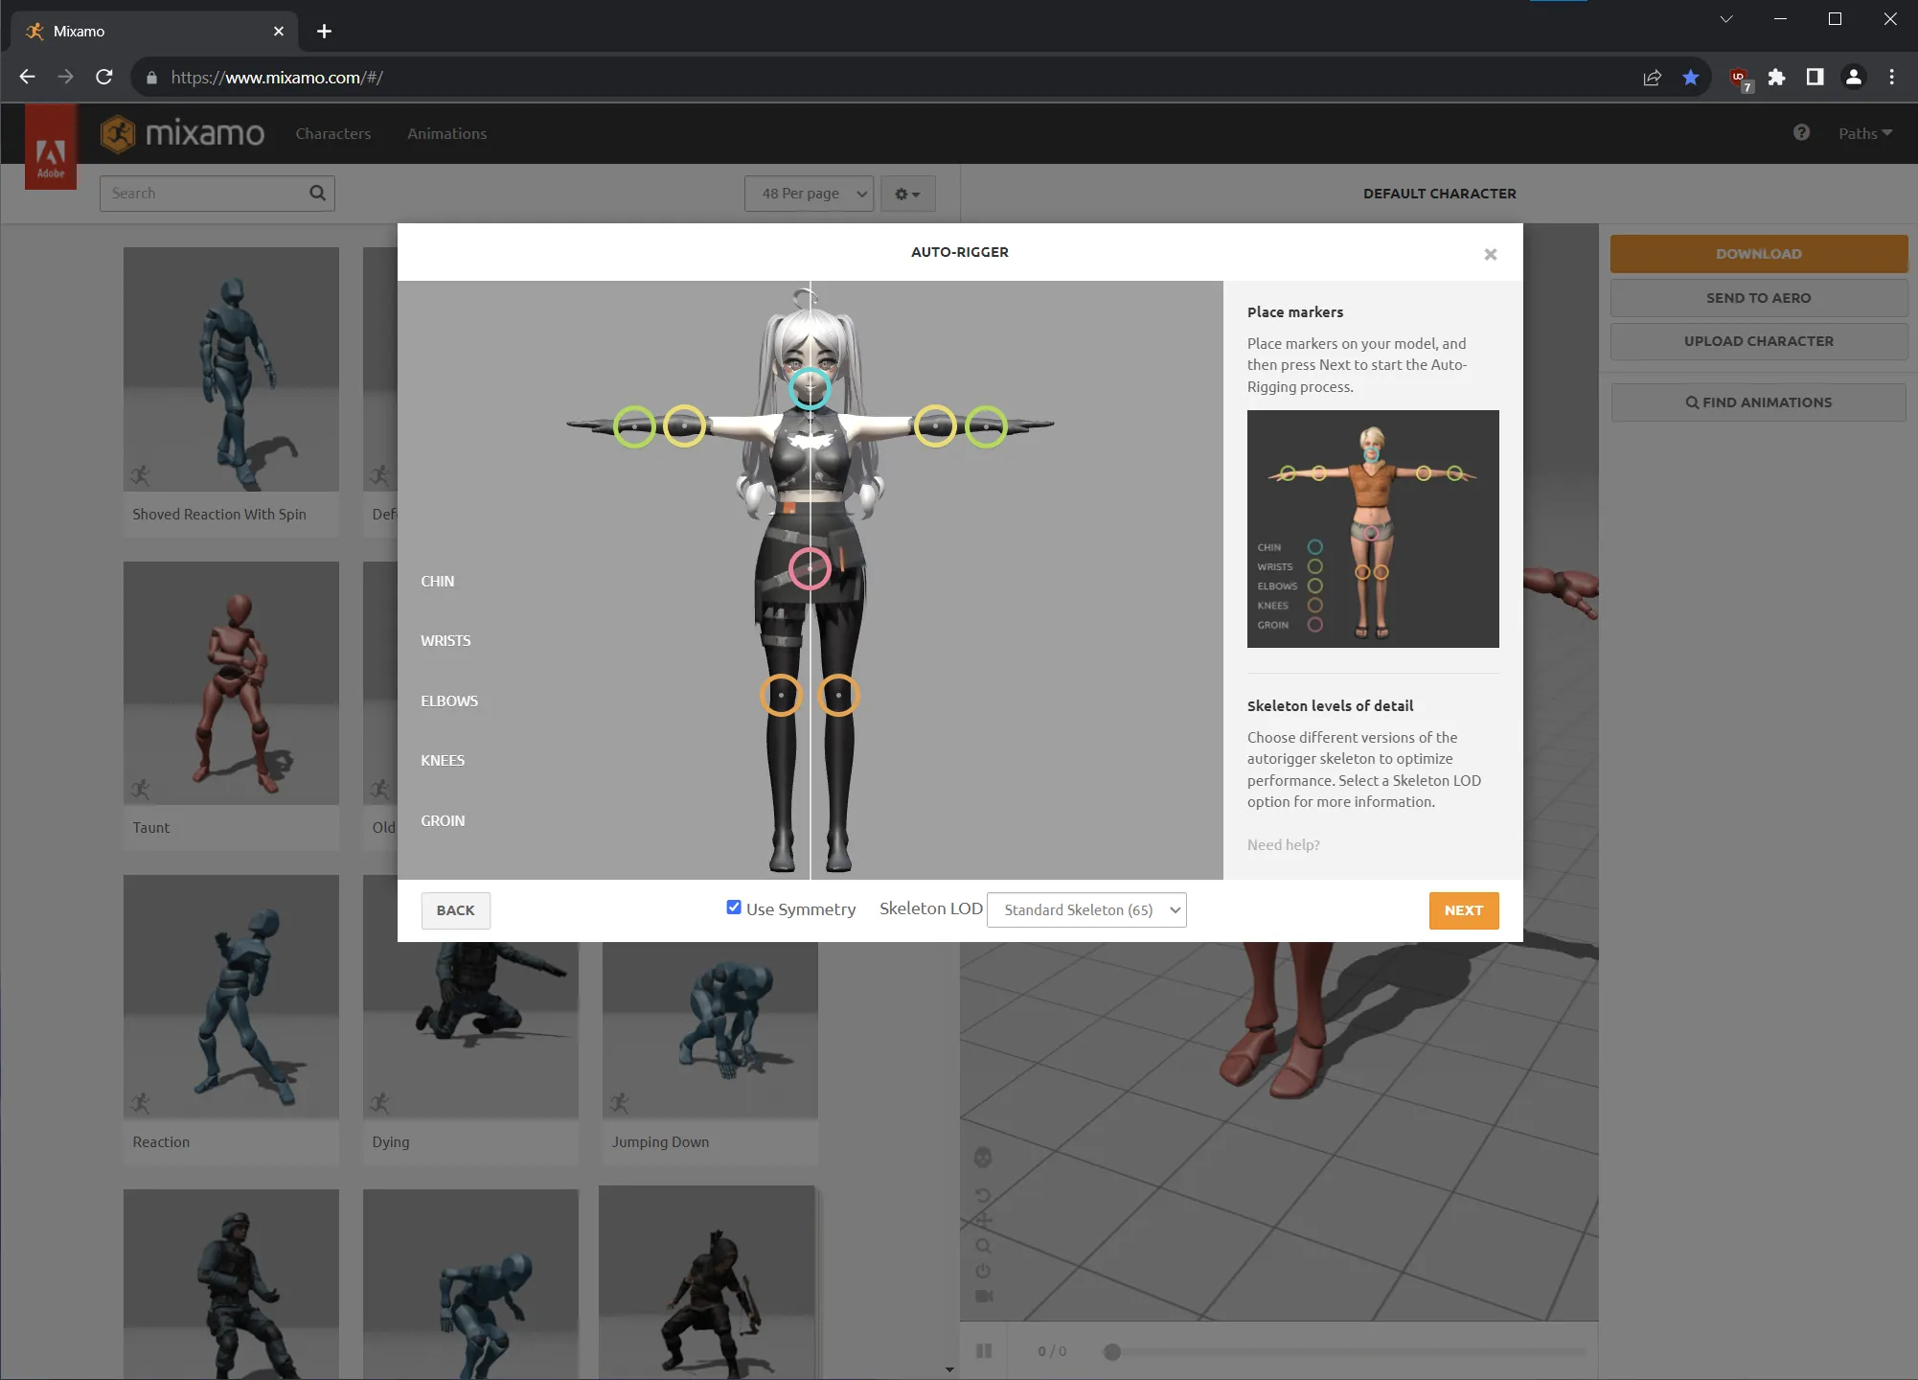Click the pink groin marker circle
The image size is (1918, 1380).
(x=810, y=568)
